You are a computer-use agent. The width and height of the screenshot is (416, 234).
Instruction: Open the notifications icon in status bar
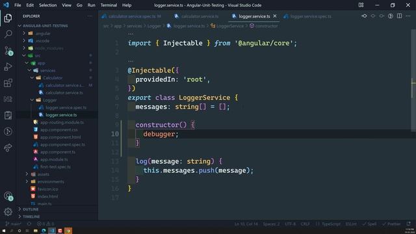[x=409, y=224]
